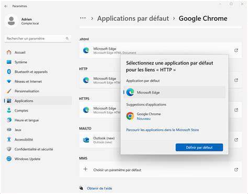Click the Accessibilité figure icon
The image size is (248, 194).
click(x=9, y=139)
